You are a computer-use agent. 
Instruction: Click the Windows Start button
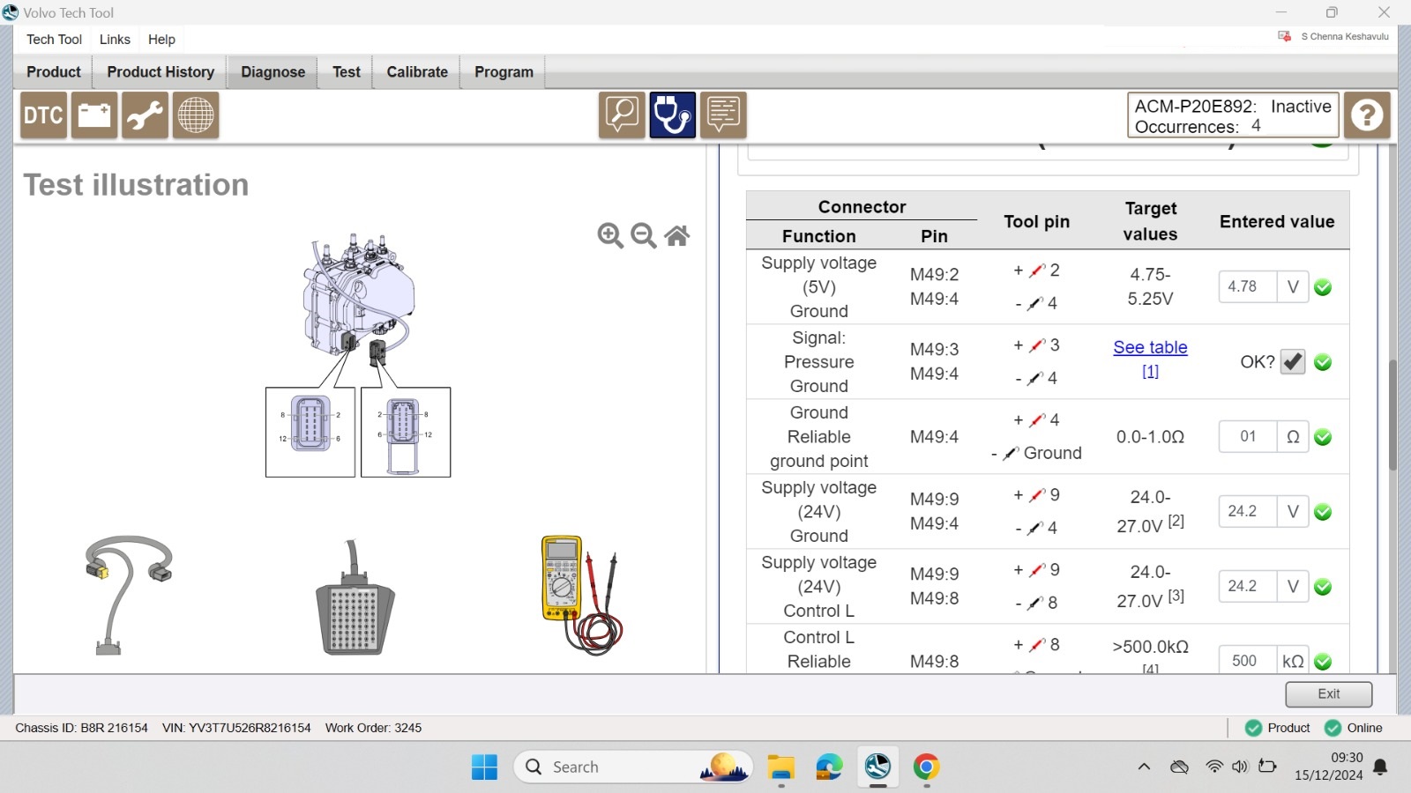484,767
